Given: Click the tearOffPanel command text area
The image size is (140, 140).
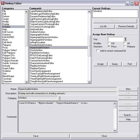Looking at the screenshot, I should tap(66, 117).
